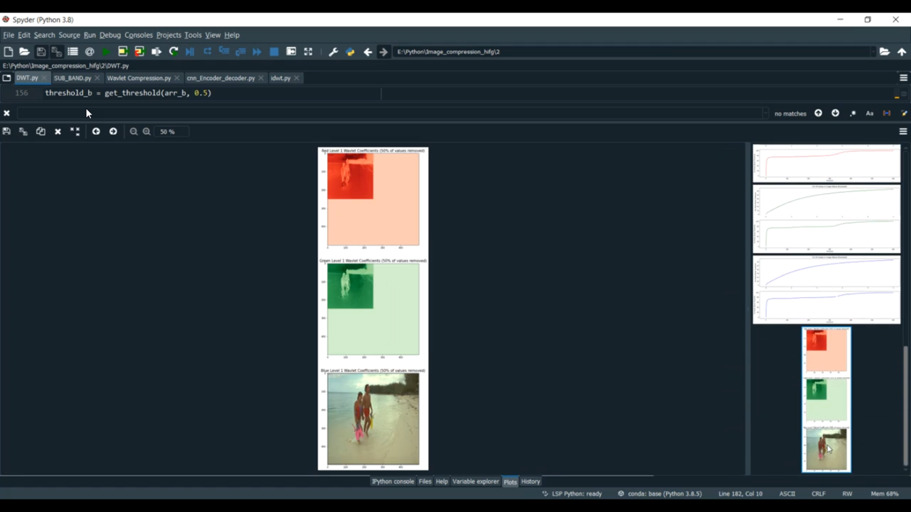This screenshot has height=512, width=911.
Task: Stop debugging with the blue square
Action: (274, 52)
